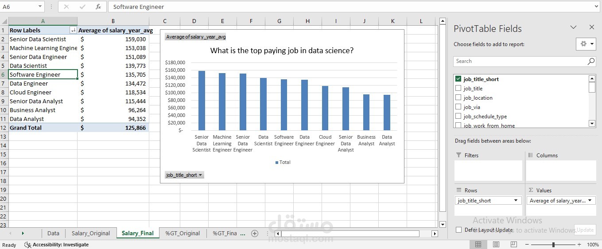Image resolution: width=602 pixels, height=249 pixels.
Task: Select the Grand Total cell
Action: (x=43, y=128)
